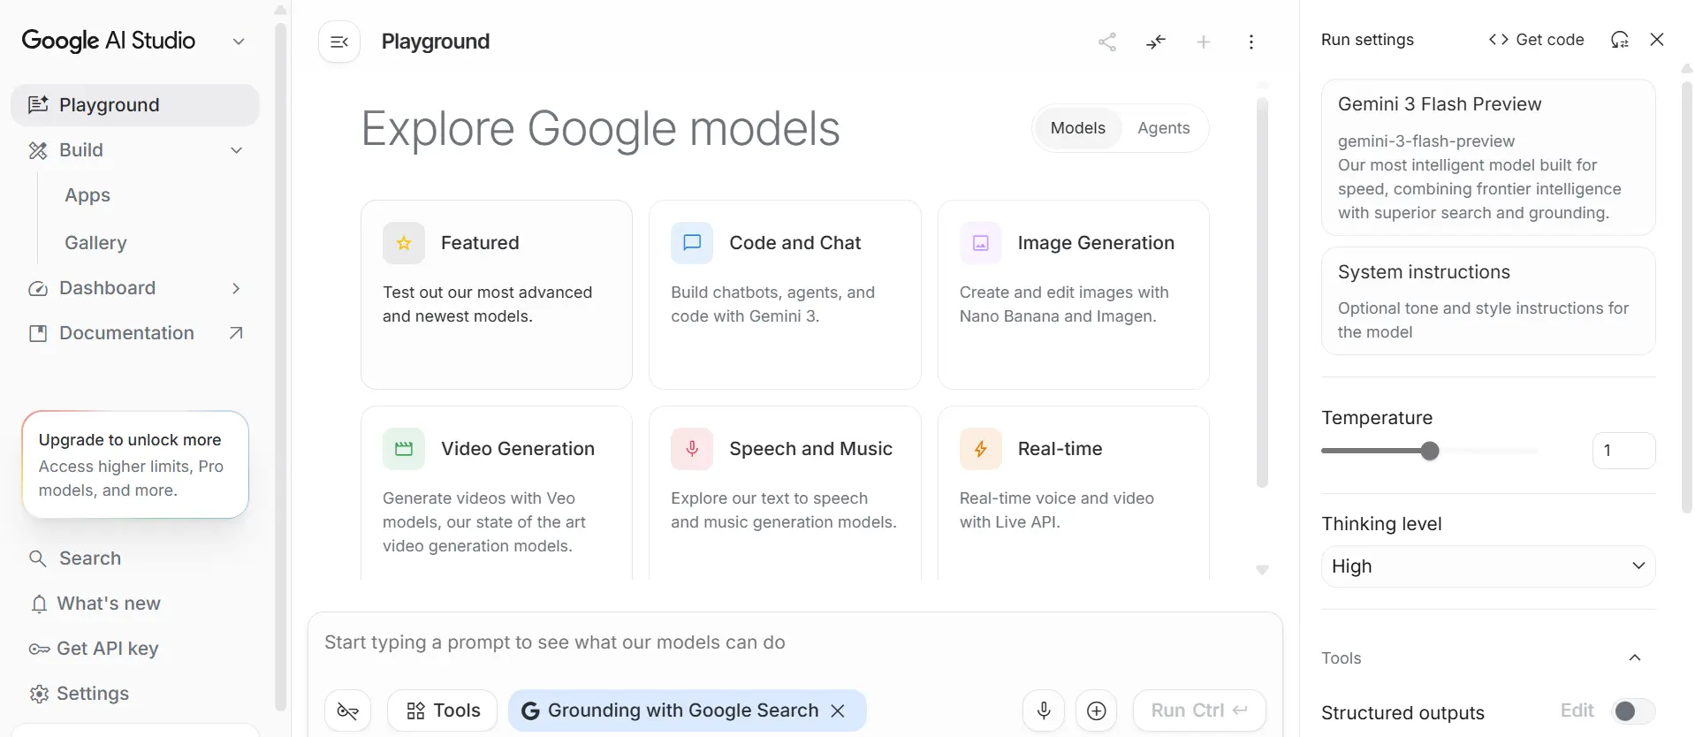This screenshot has width=1695, height=737.
Task: Click the add media plus circle icon
Action: (x=1097, y=710)
